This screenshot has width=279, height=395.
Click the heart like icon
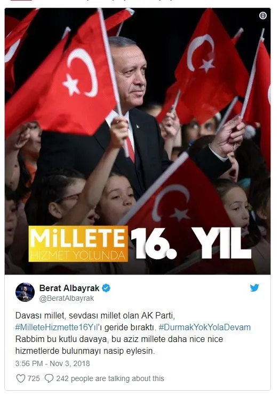21,378
